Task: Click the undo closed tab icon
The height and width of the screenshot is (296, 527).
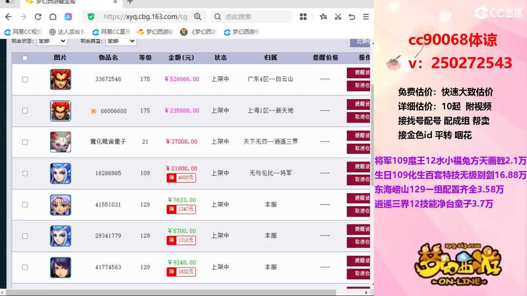Action: 352,17
